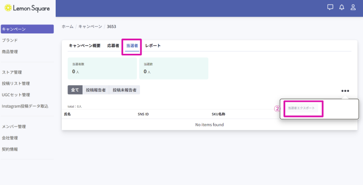Switch to the キャンペーン概要 tab
The width and height of the screenshot is (363, 185).
(84, 46)
